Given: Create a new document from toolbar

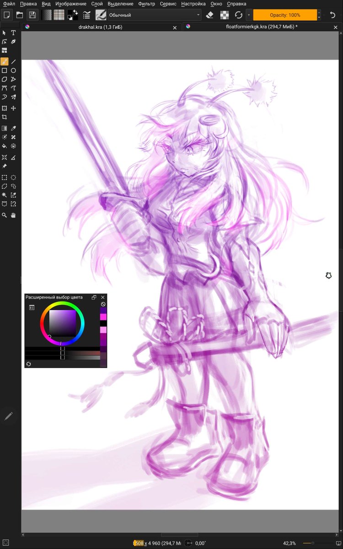Looking at the screenshot, I should [6, 15].
